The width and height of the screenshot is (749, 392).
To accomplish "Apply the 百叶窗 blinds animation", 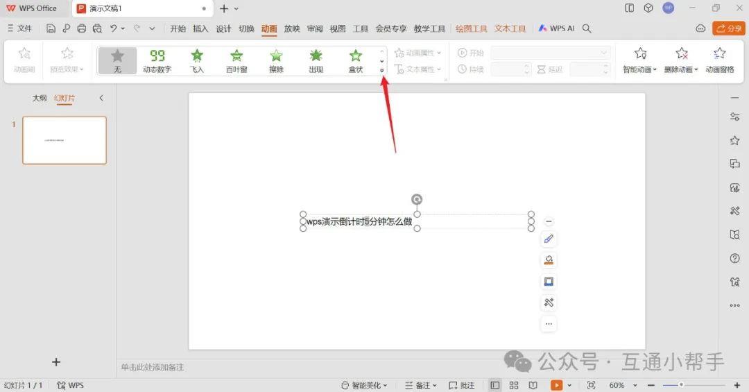I will point(236,61).
